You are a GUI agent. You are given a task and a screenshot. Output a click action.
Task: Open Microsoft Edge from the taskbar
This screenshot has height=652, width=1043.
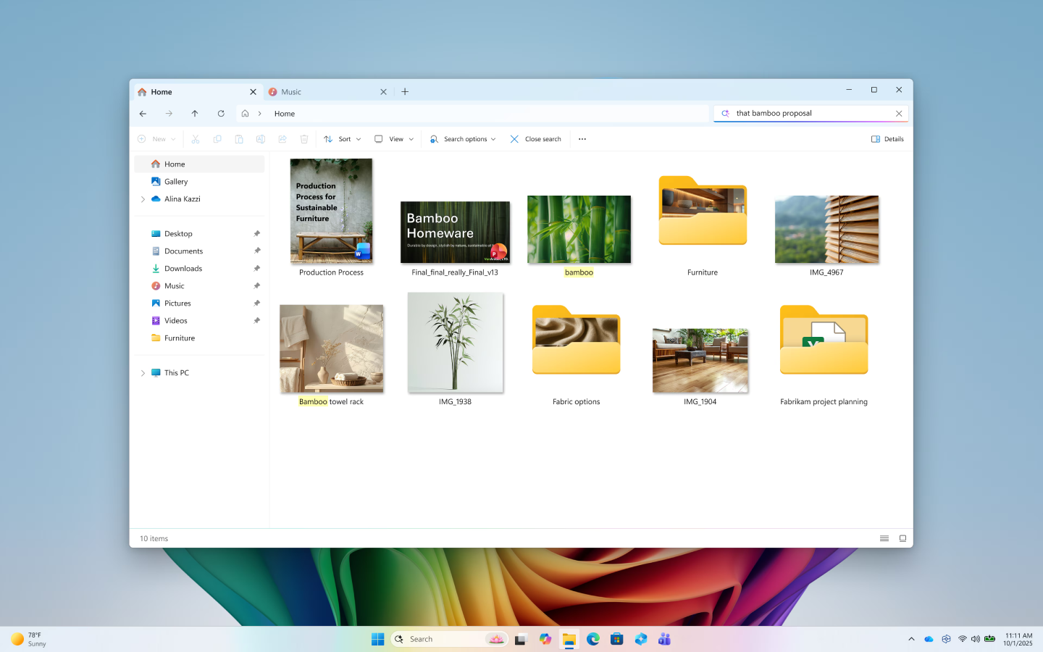click(593, 639)
